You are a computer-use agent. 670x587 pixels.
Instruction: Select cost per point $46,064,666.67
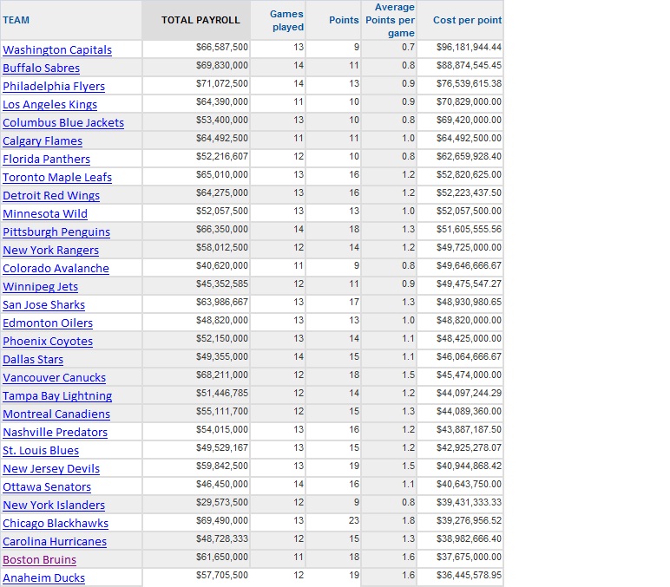coord(469,356)
